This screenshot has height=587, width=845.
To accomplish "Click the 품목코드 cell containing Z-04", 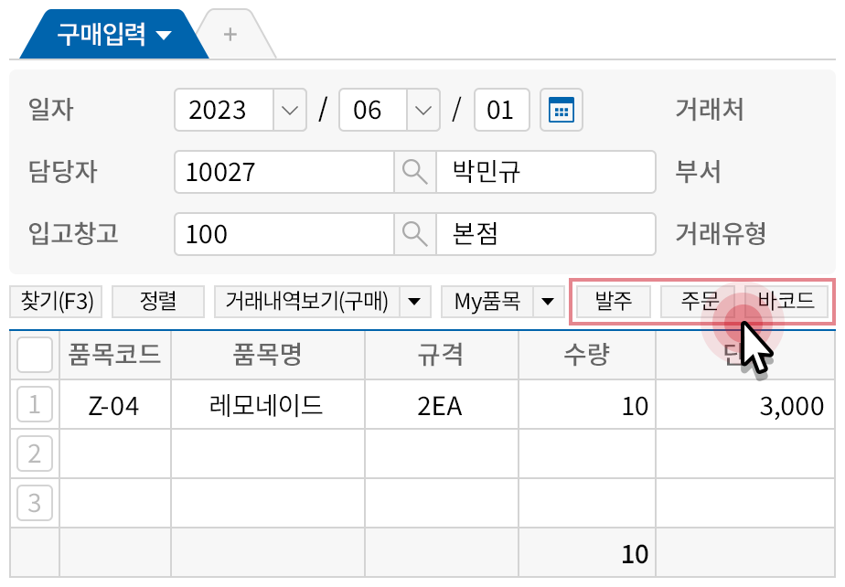I will click(114, 406).
